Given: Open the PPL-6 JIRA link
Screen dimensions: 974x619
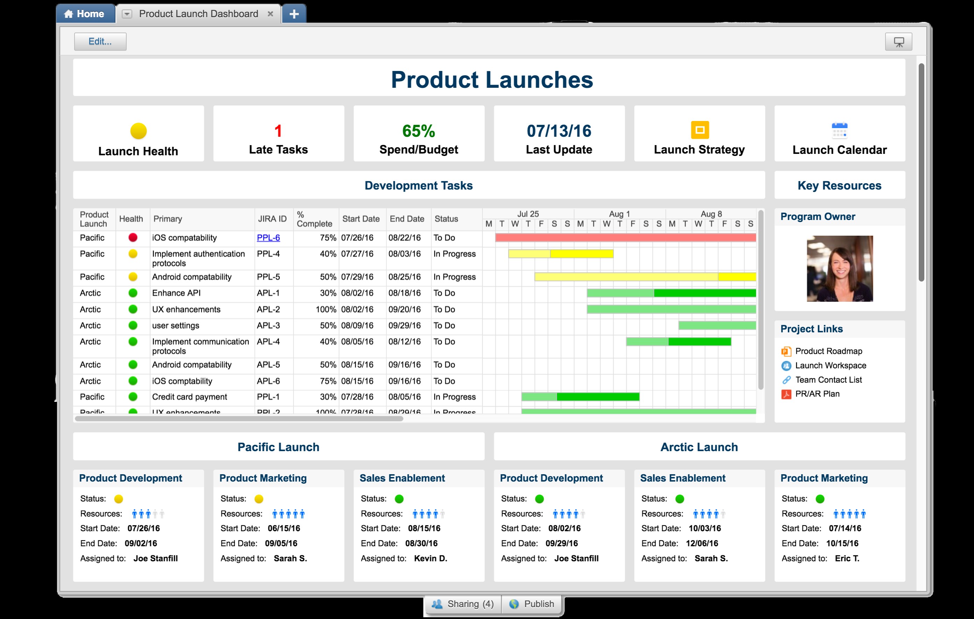Looking at the screenshot, I should (x=268, y=238).
